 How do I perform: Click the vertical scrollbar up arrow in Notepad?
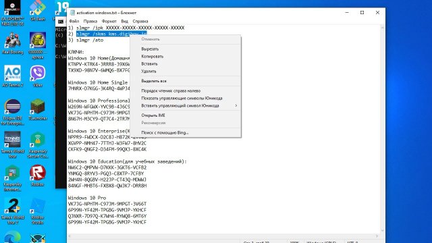[x=382, y=28]
